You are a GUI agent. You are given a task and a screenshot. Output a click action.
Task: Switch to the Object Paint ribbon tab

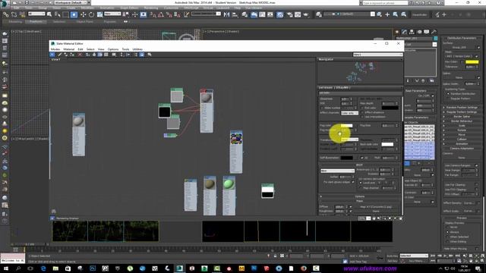[84, 22]
